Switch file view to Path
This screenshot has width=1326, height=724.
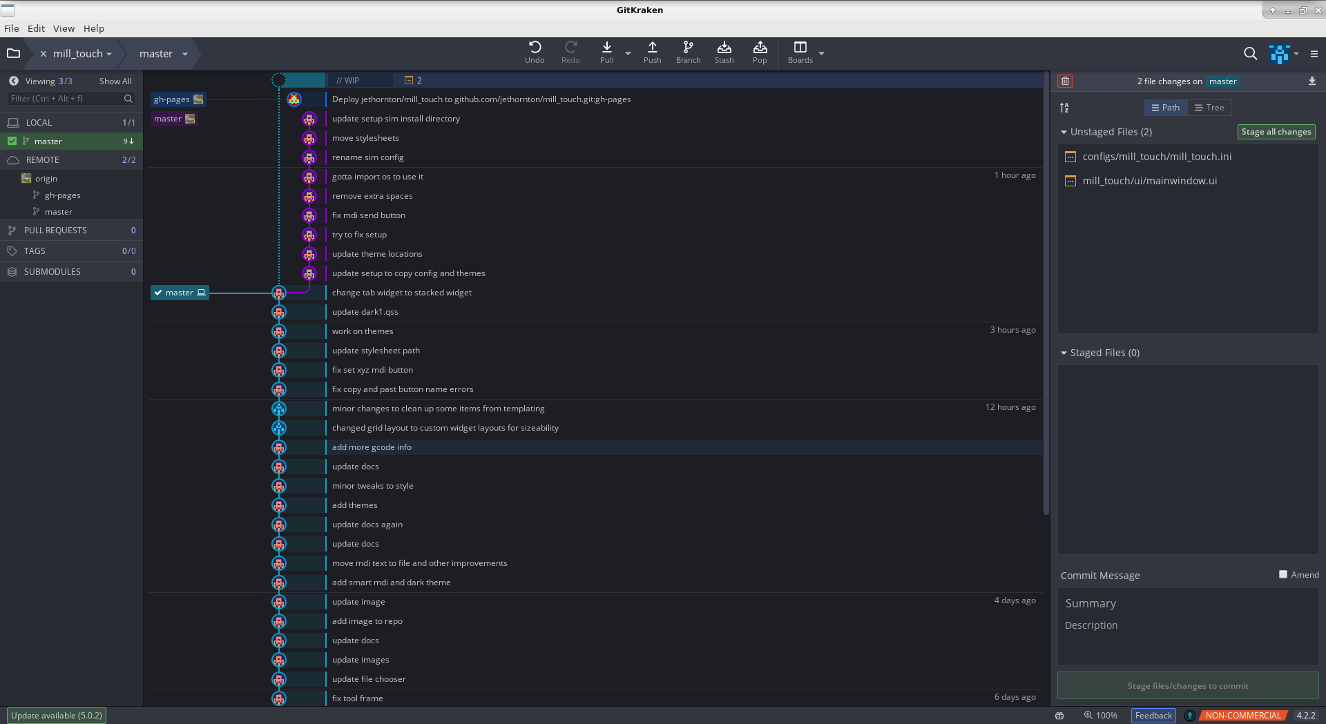tap(1166, 108)
